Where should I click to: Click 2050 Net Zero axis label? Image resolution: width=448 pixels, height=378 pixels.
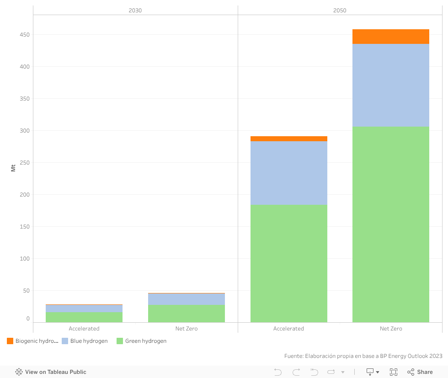coord(391,329)
